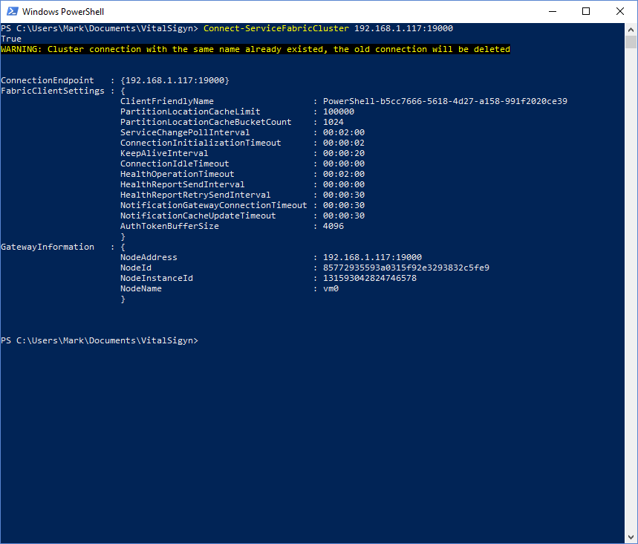Click the ServiceChangePollInterval property name
638x544 pixels.
point(185,132)
